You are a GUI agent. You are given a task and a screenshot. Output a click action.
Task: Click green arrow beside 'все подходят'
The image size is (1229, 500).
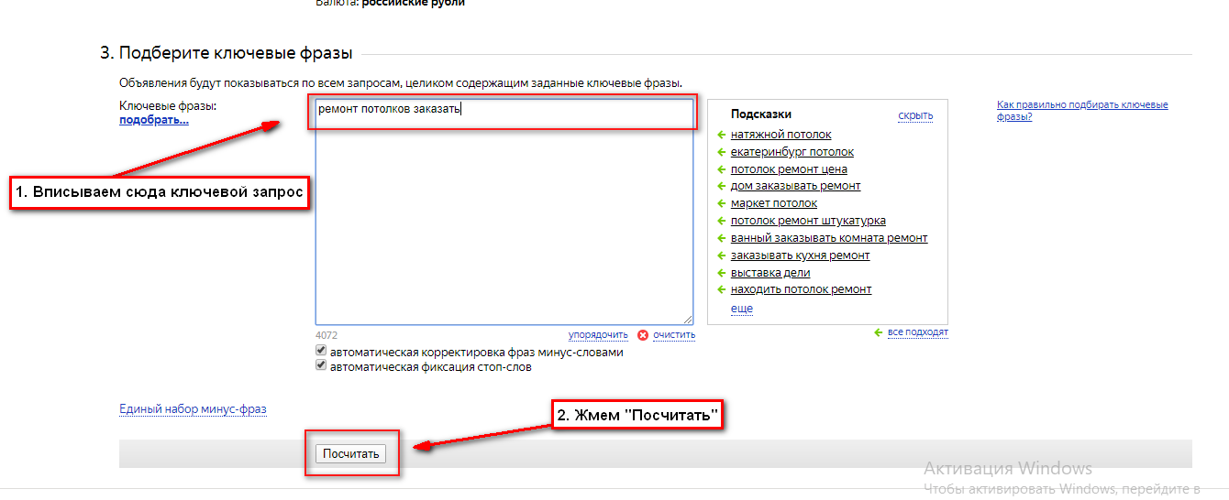tap(878, 332)
